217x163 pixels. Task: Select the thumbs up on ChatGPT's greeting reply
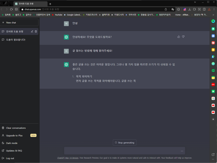click(x=178, y=37)
